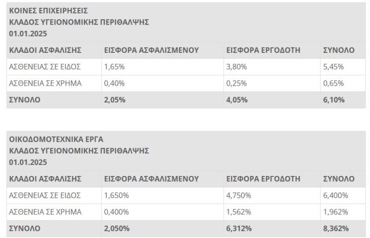Click the 0,400% insured contribution cell
Screen dimensions: 370x238
point(116,212)
